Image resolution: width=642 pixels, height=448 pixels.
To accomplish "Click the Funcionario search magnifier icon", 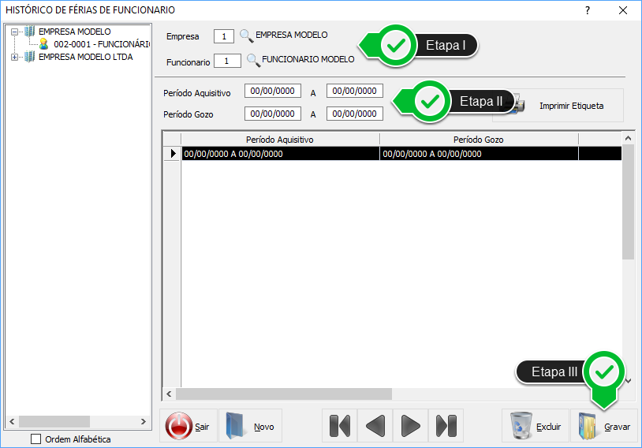I will coord(253,60).
